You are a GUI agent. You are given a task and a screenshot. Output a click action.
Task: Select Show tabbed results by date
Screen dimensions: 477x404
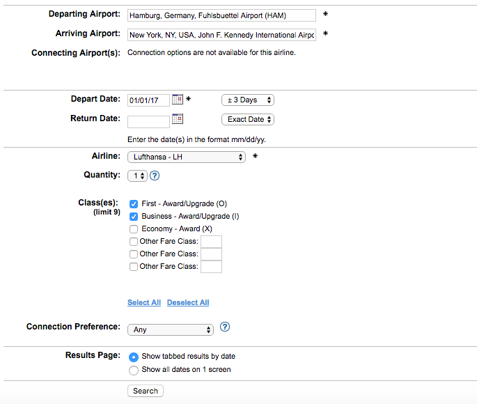(x=134, y=357)
